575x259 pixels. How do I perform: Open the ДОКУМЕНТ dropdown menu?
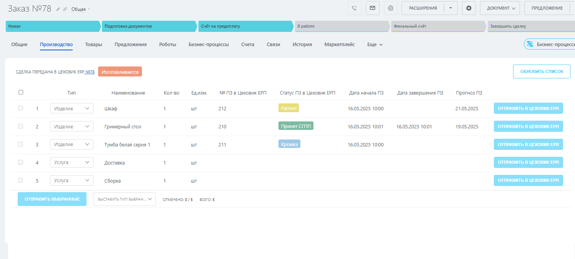click(x=500, y=8)
